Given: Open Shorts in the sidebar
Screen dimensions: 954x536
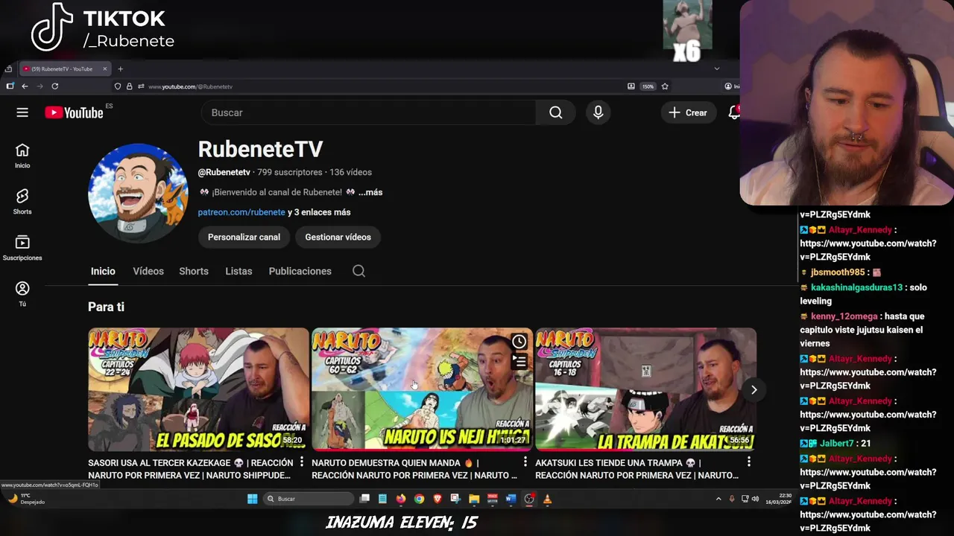Looking at the screenshot, I should (22, 202).
